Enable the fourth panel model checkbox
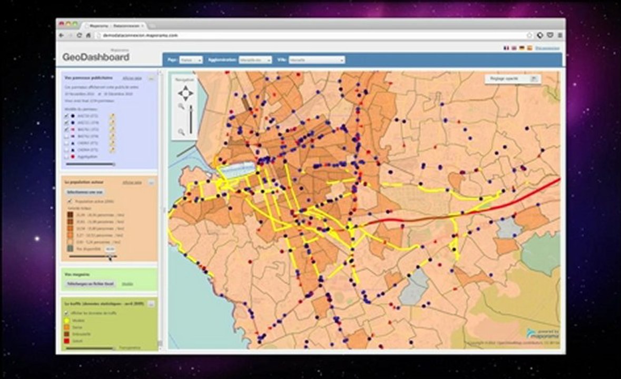This screenshot has height=379, width=621. pos(66,136)
